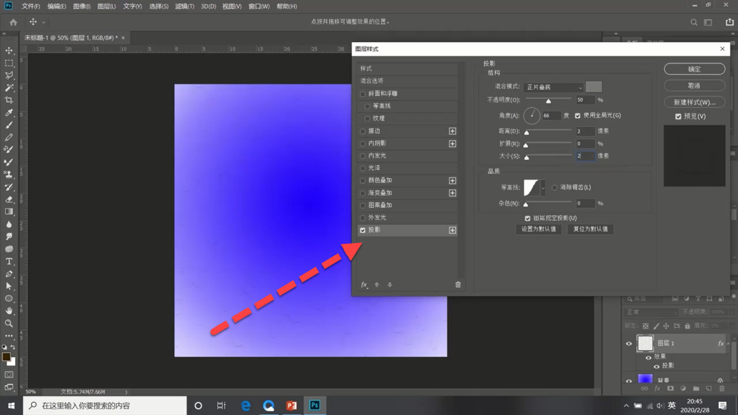Select the Gradient tool
This screenshot has width=738, height=415.
9,212
